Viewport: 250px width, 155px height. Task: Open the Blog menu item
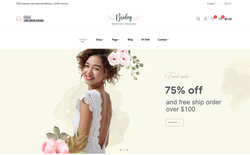130,39
